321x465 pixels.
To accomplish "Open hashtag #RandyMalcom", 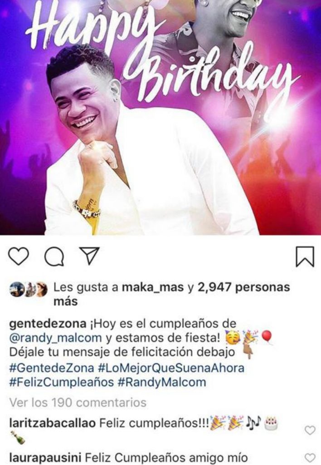I will pos(162,382).
